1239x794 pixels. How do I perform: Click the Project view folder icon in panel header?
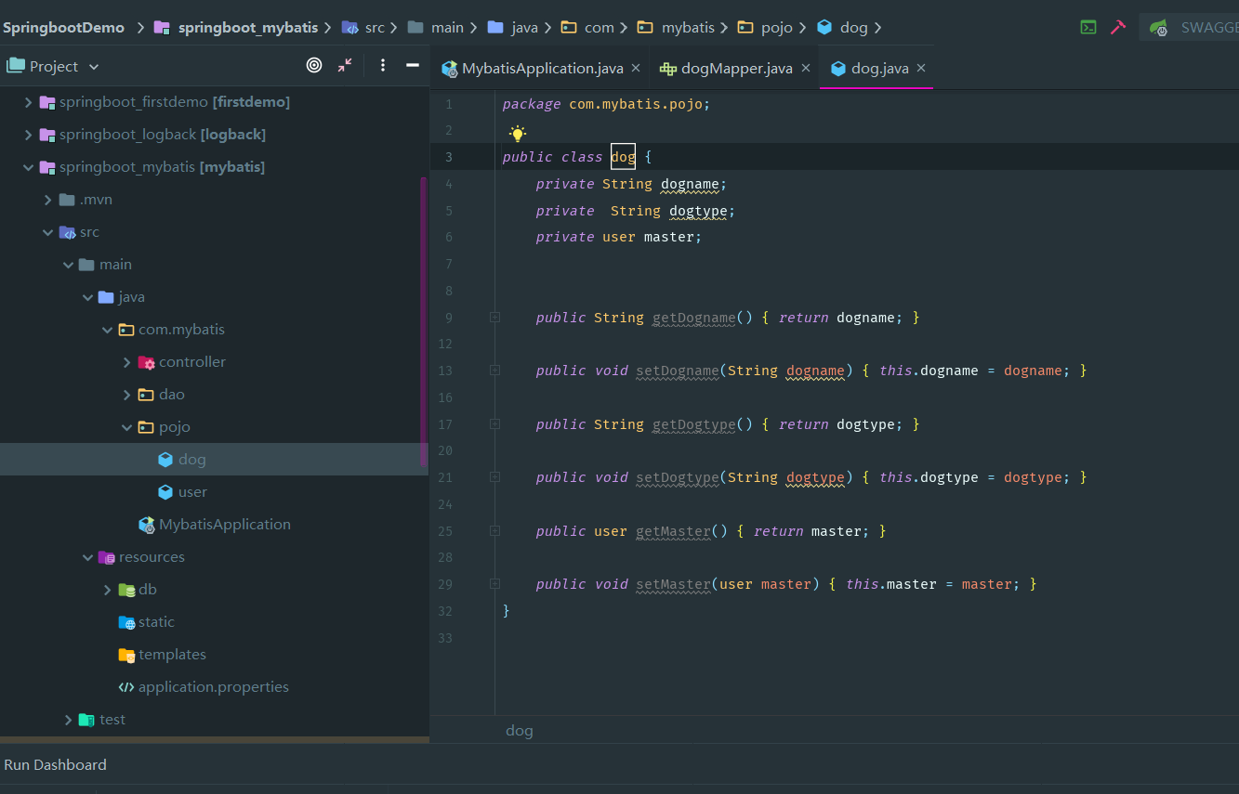pyautogui.click(x=15, y=66)
